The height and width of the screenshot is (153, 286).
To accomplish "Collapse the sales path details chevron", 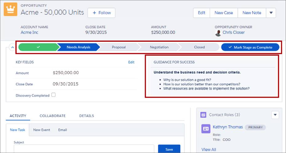I will tap(12, 47).
